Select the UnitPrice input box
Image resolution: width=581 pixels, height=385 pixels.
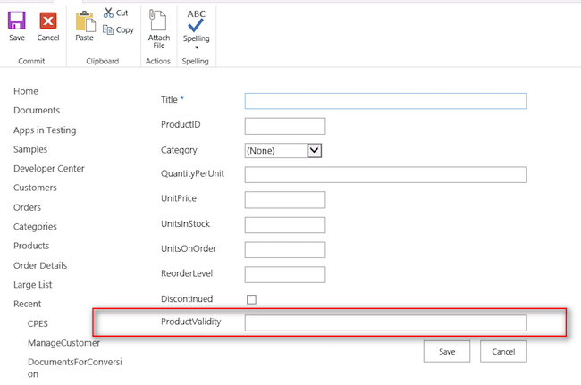[284, 199]
